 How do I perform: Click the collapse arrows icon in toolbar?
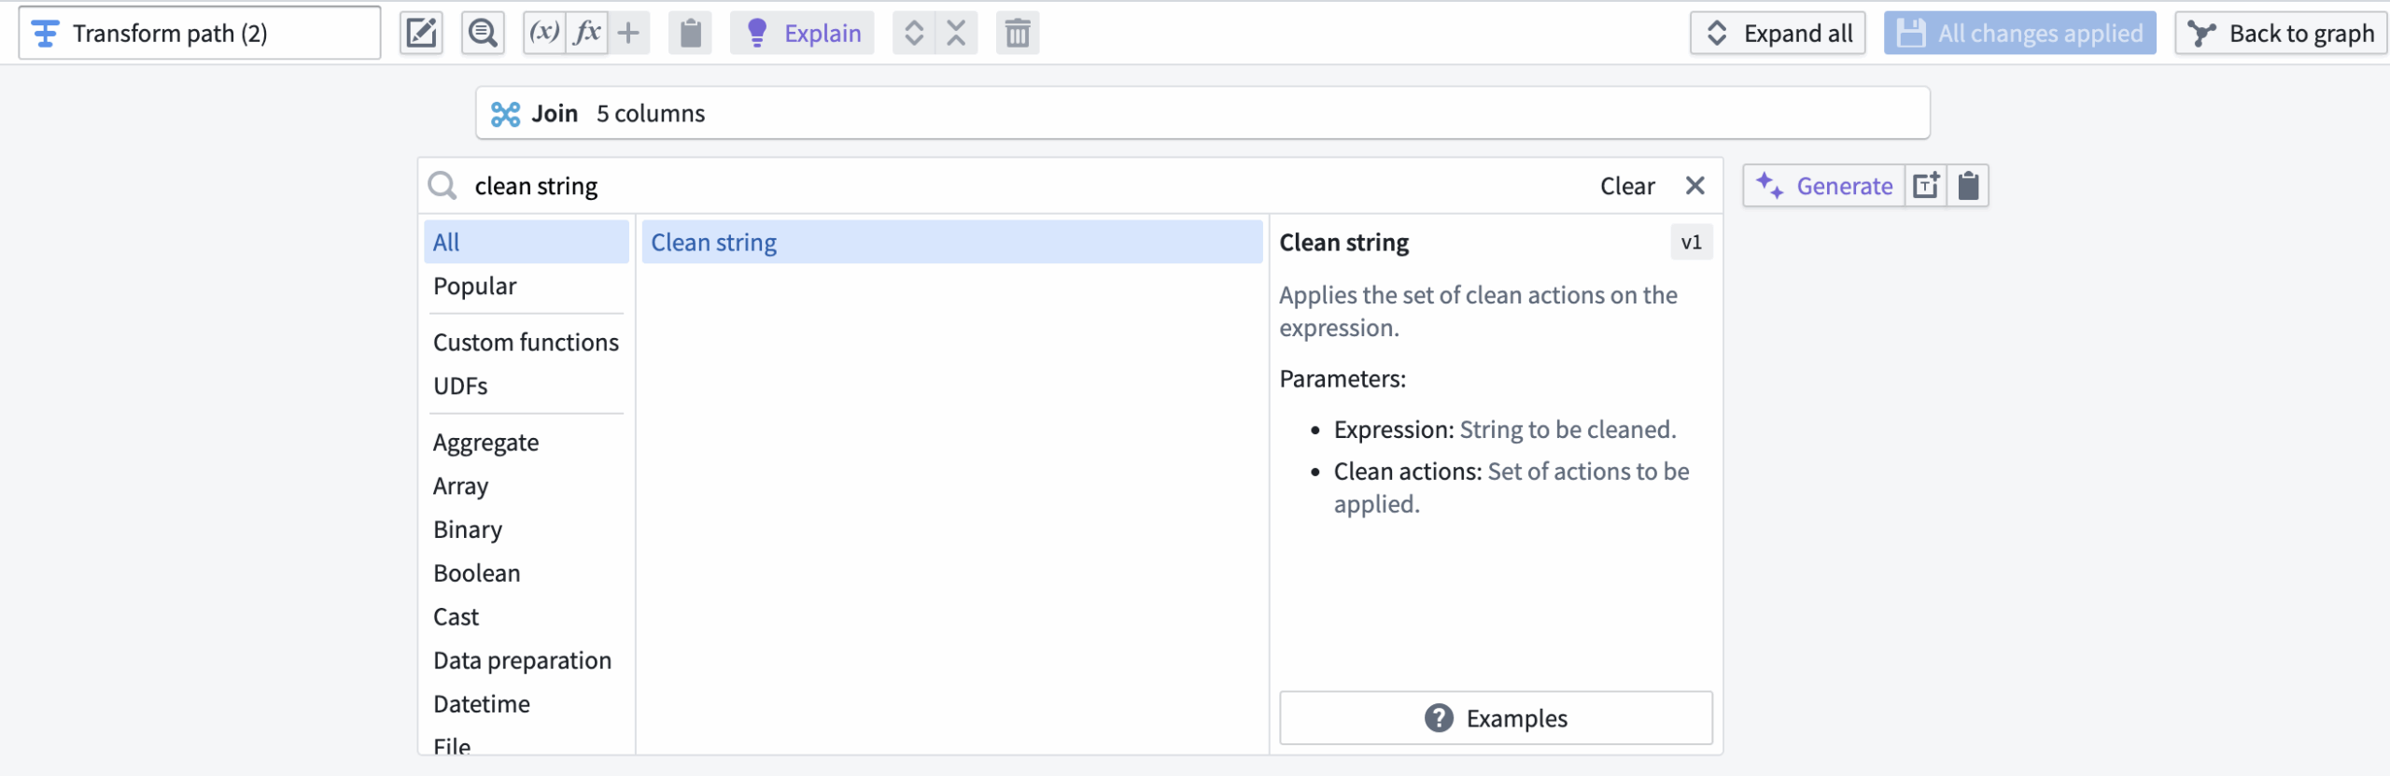click(956, 34)
